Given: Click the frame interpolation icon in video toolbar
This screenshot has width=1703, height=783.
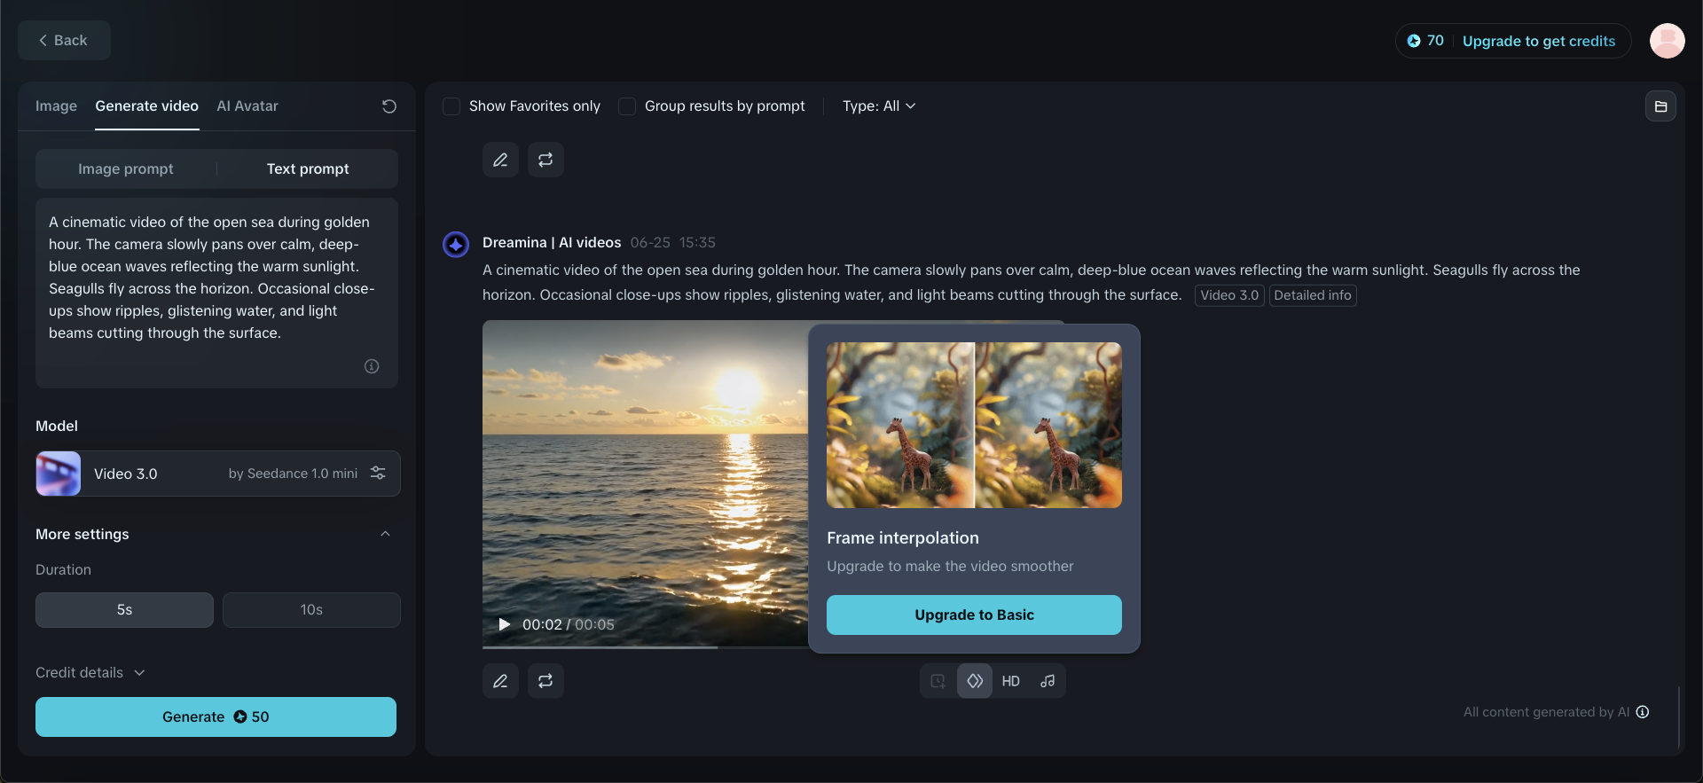Looking at the screenshot, I should pyautogui.click(x=975, y=681).
